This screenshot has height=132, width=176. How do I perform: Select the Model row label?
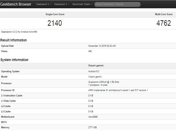[x=4, y=77]
